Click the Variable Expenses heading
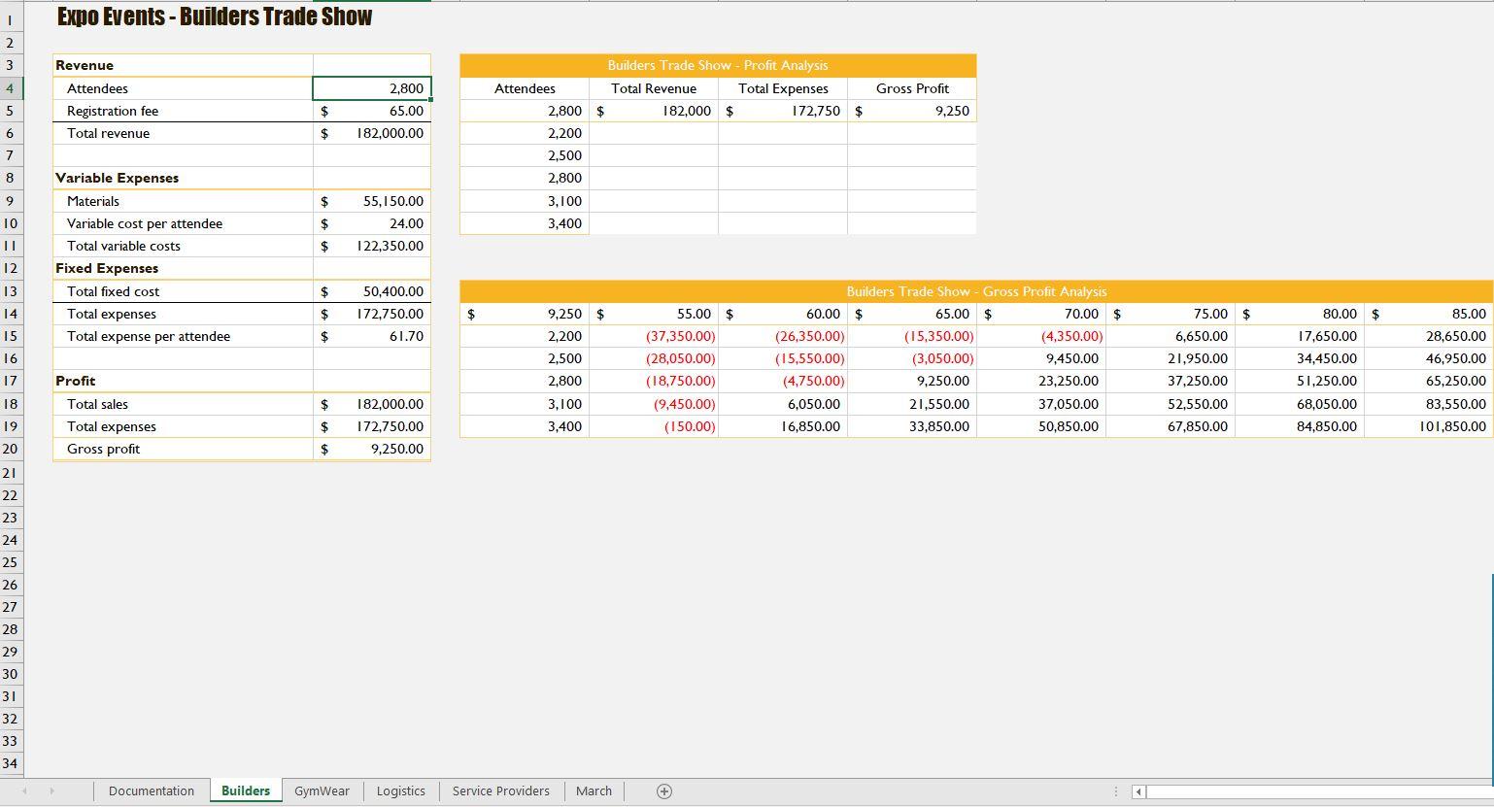 [x=183, y=178]
